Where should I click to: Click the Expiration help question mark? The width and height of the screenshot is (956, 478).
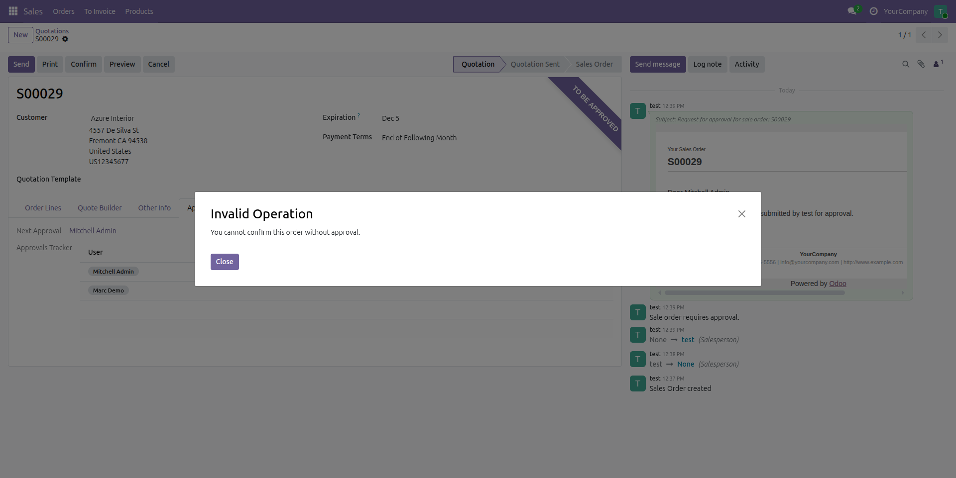click(358, 115)
